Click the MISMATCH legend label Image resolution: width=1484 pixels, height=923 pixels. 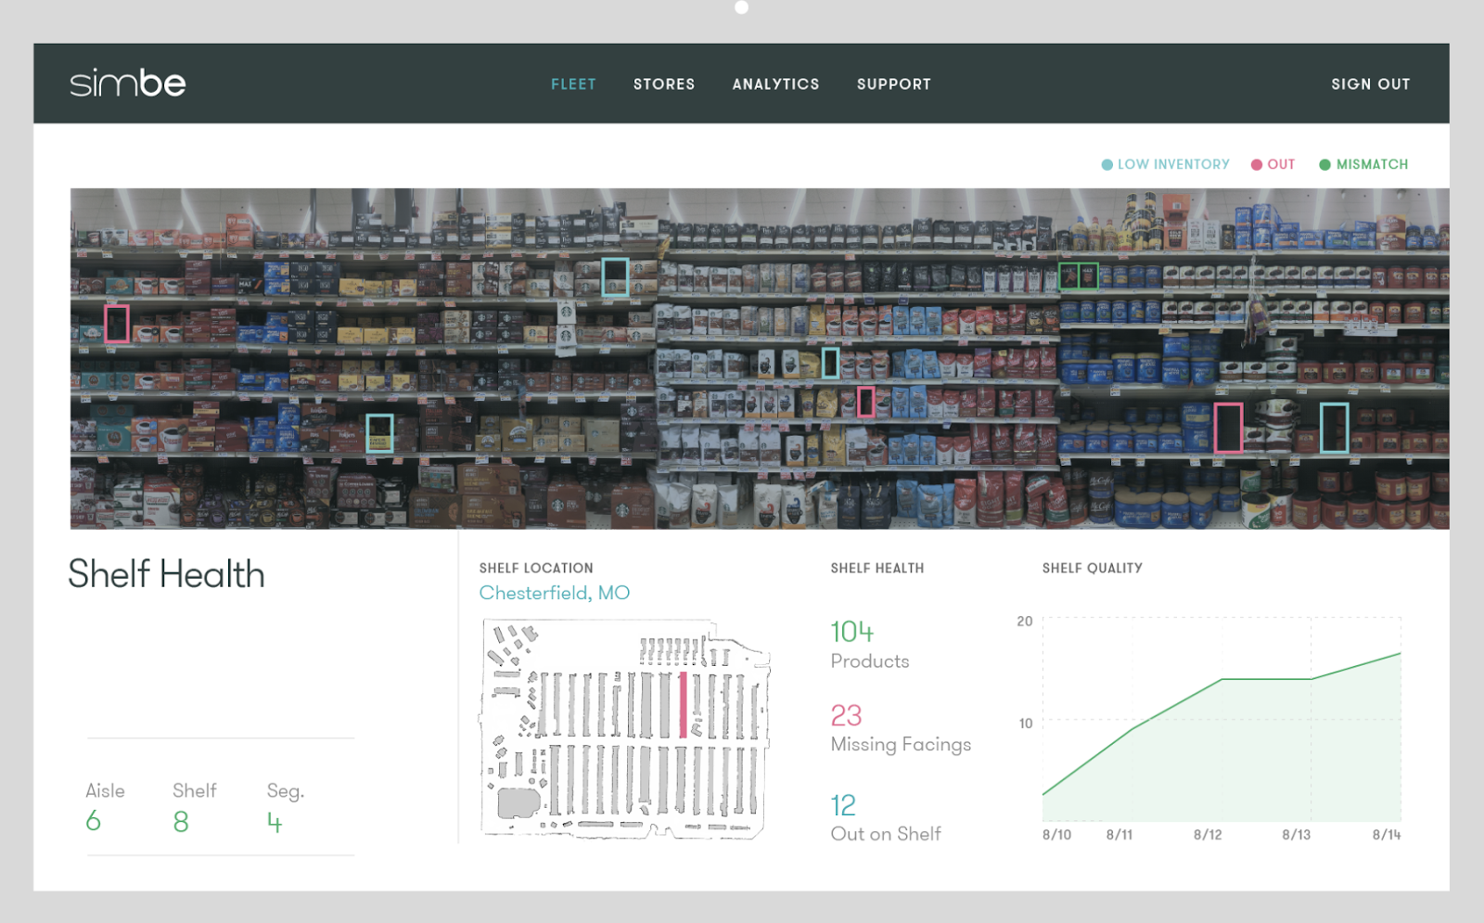tap(1372, 164)
